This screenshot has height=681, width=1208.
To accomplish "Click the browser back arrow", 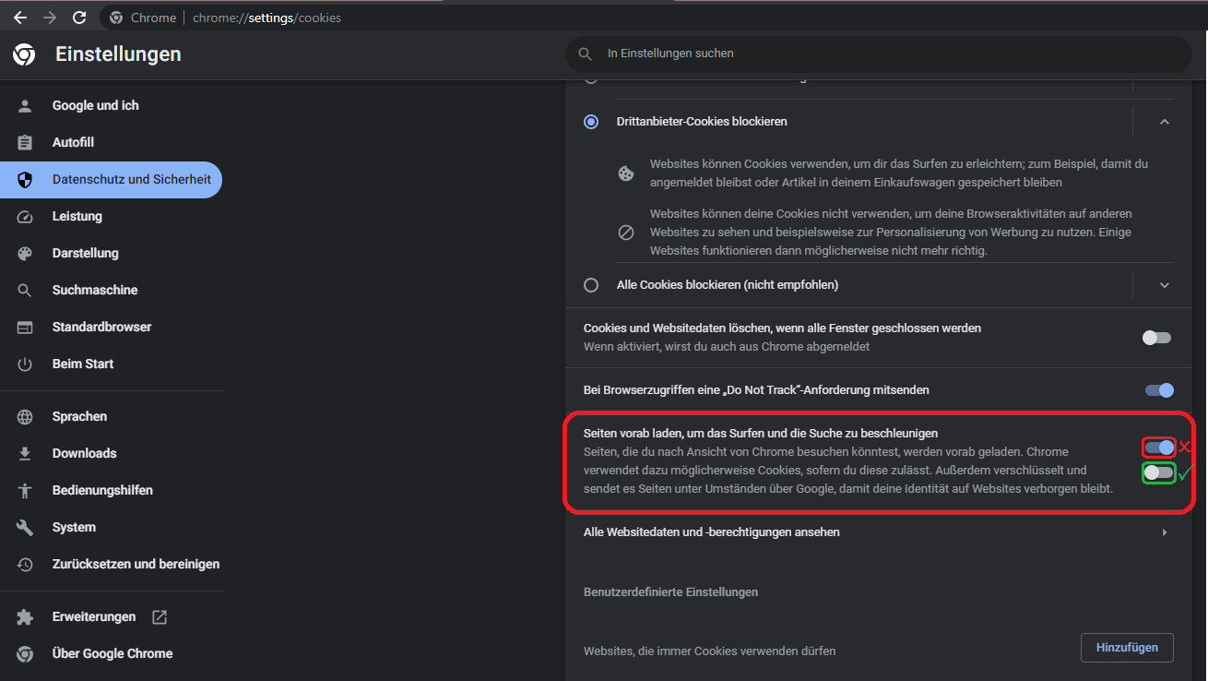I will 20,18.
